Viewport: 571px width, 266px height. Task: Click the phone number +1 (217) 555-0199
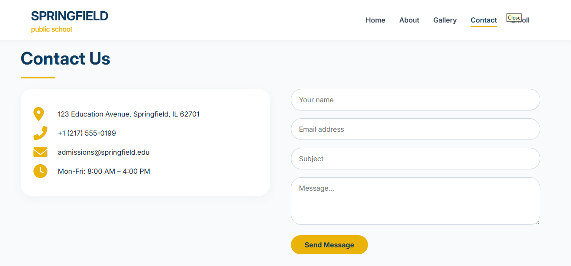coord(87,133)
